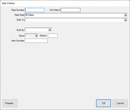130x110 pixels.
Task: Click inside the Sold By combo field
Action: coord(37,30)
